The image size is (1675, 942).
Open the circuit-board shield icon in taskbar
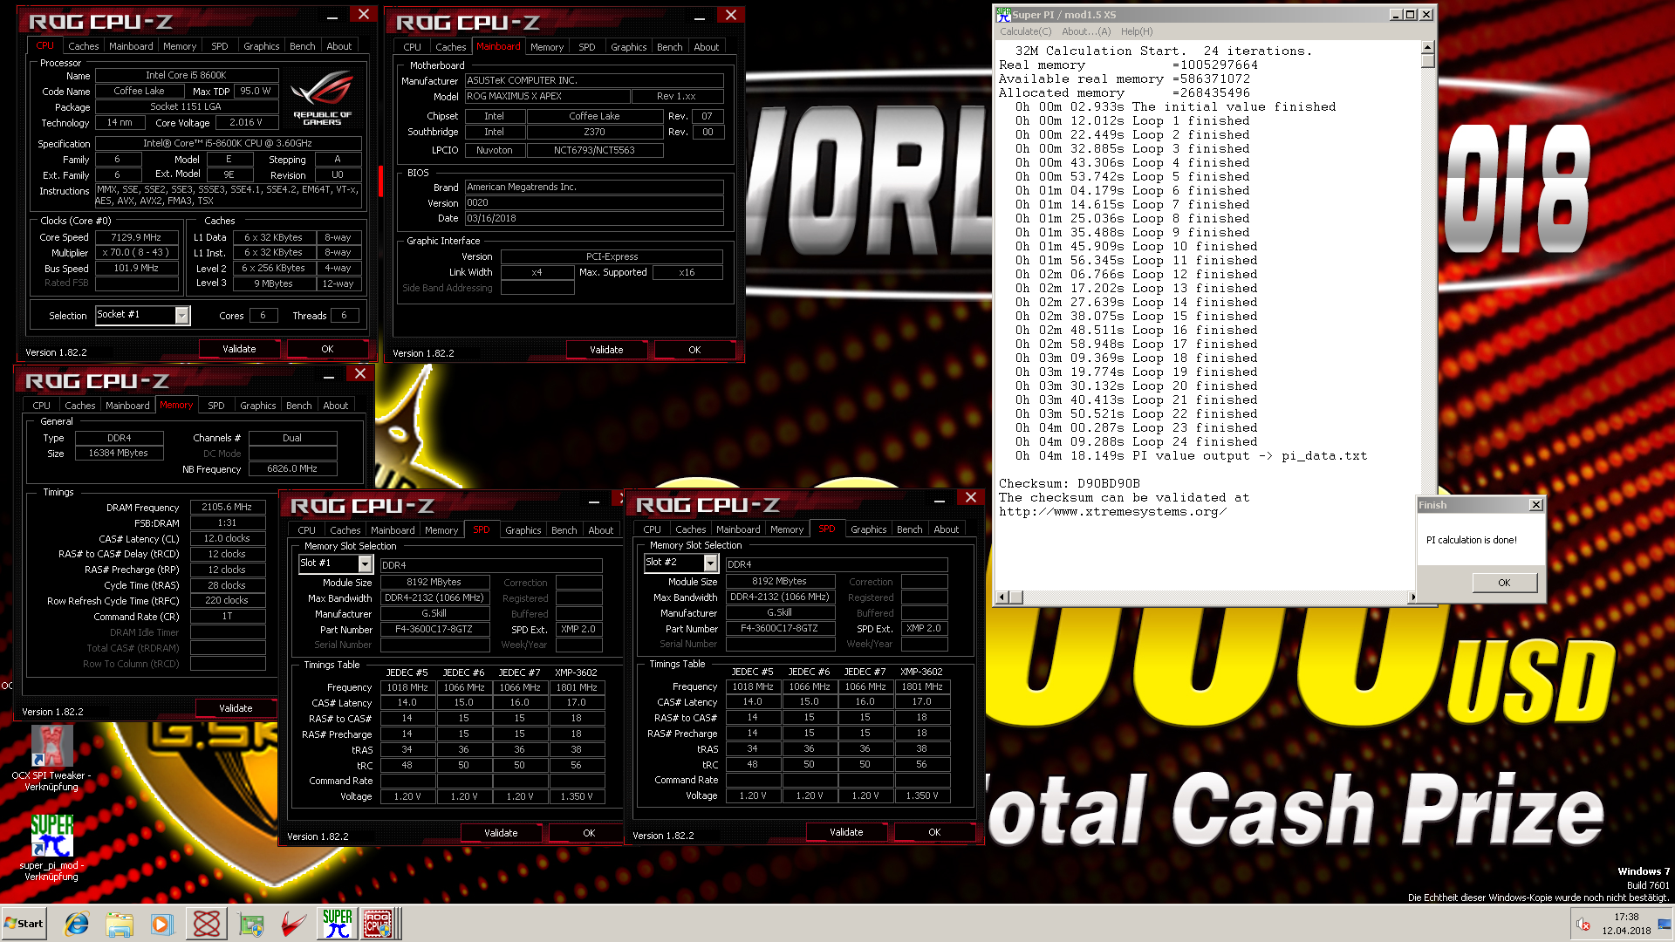point(251,924)
